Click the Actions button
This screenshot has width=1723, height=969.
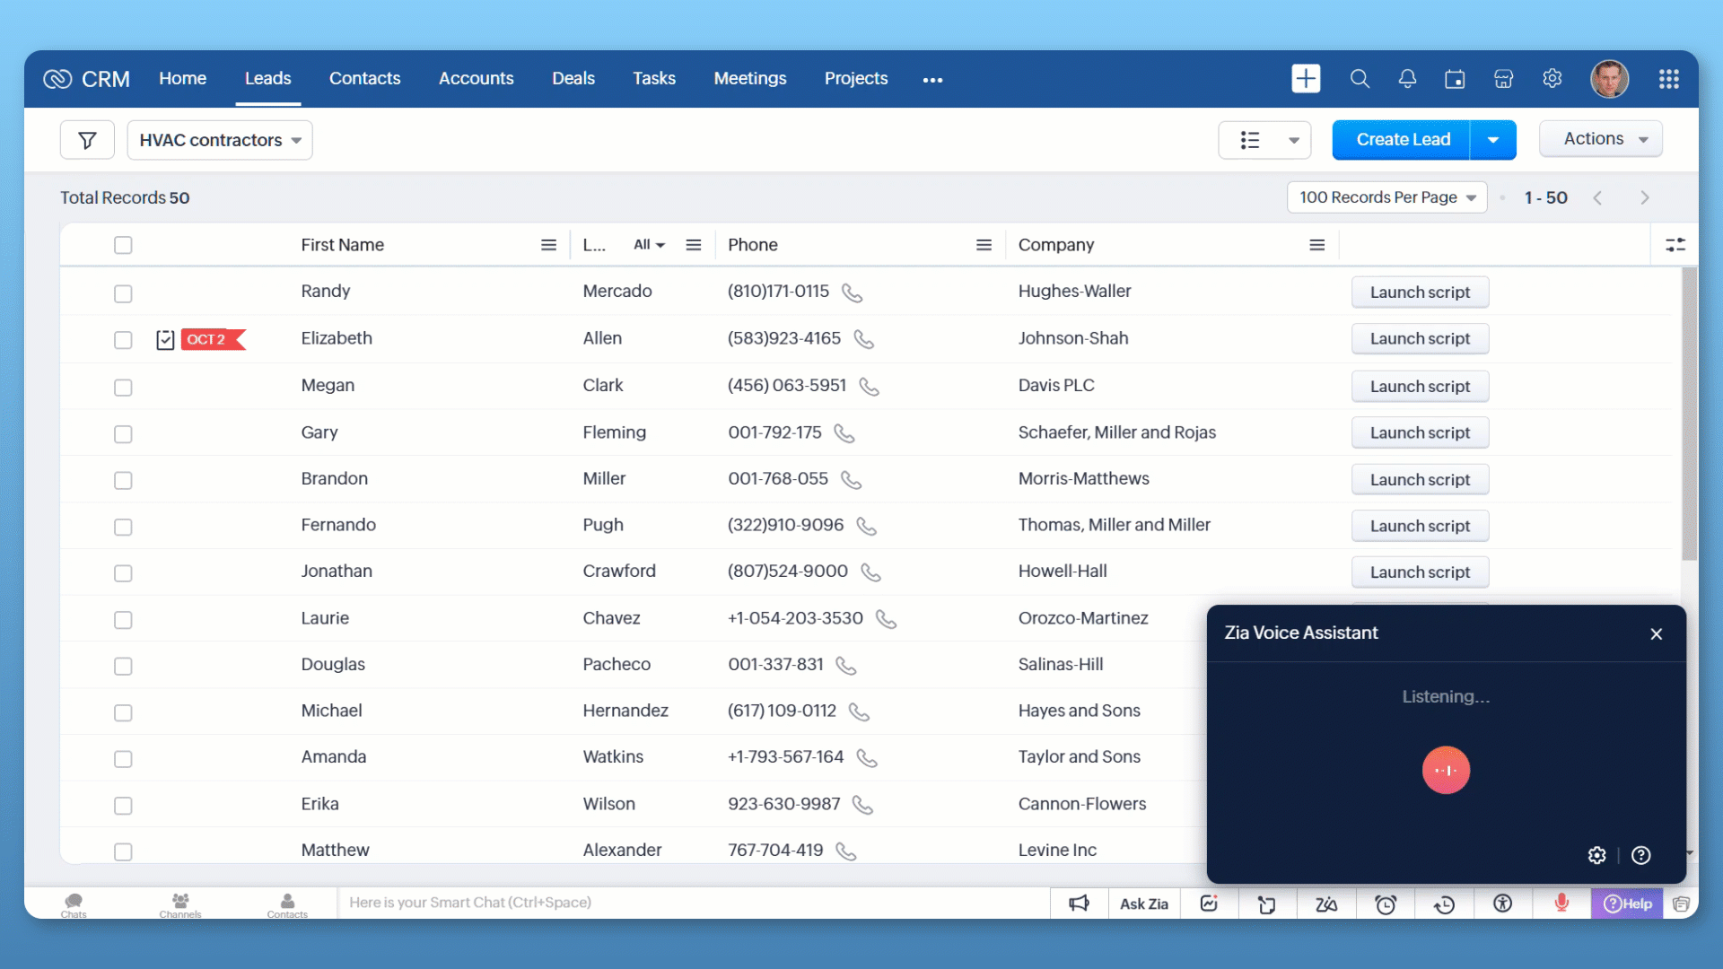tap(1600, 139)
